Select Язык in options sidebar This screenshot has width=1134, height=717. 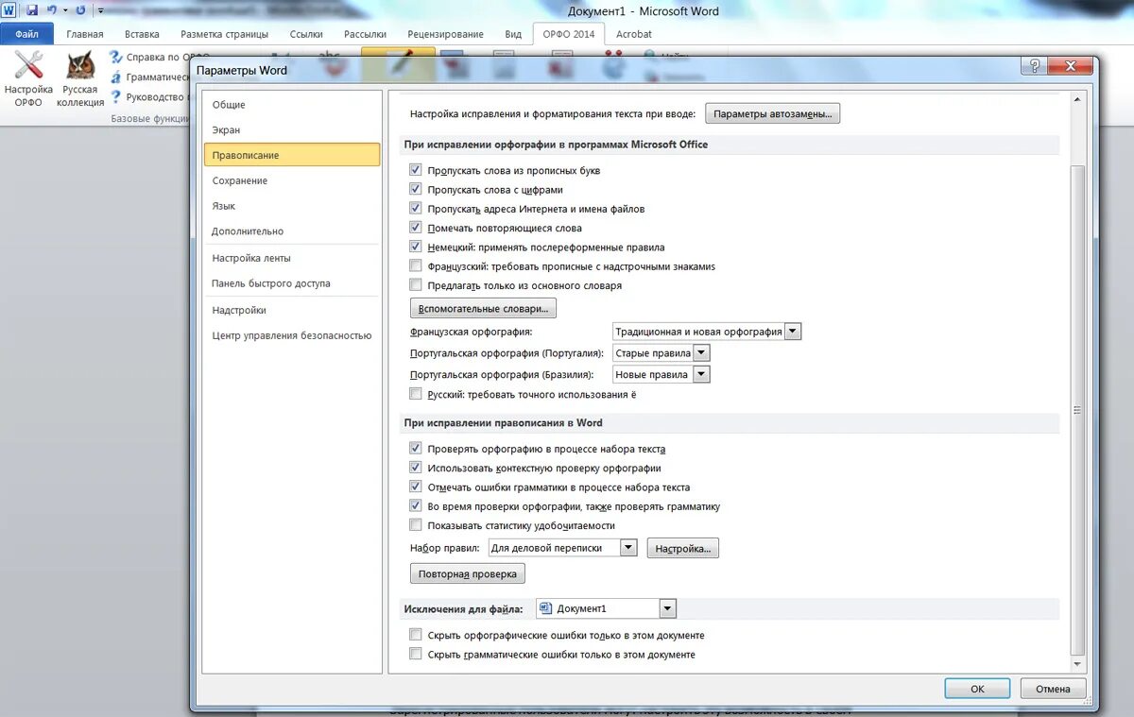(292, 206)
